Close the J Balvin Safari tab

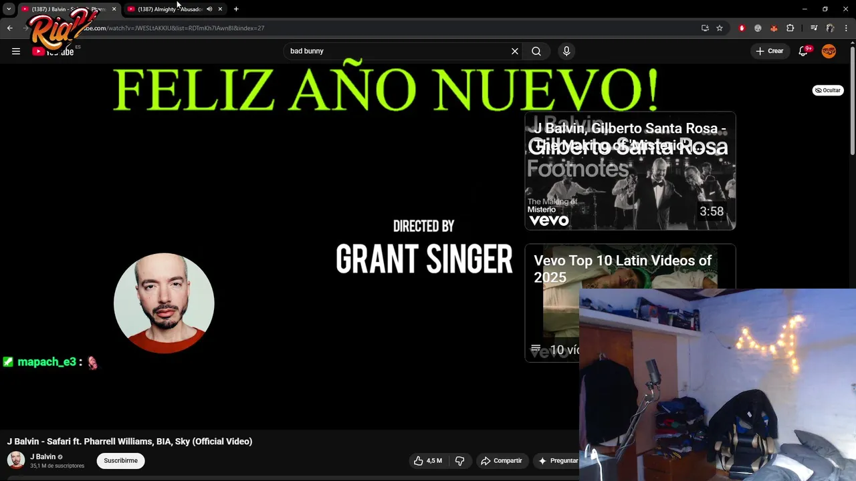tap(114, 9)
